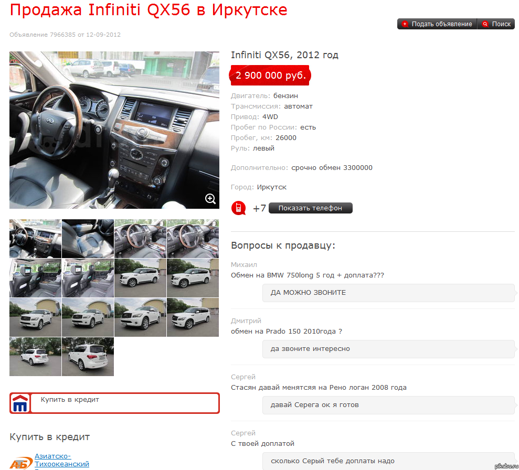Open the first dashboard thumbnail
The image size is (519, 470).
click(x=35, y=239)
